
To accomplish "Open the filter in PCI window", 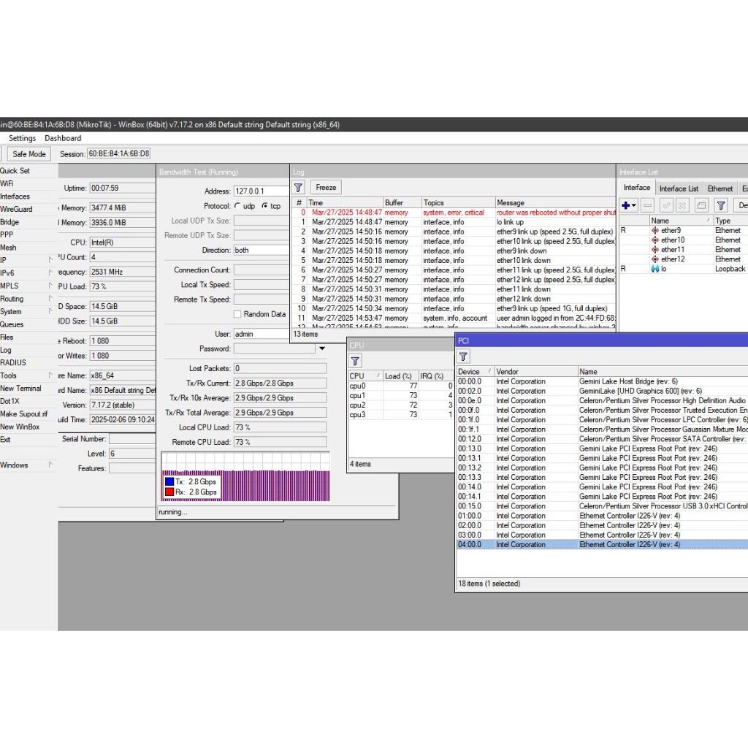I will coord(464,356).
